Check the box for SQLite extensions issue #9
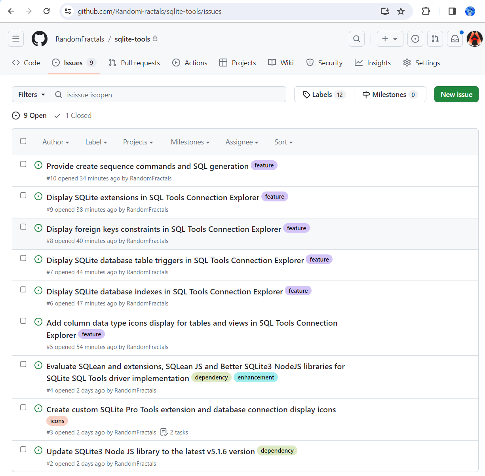Screen dimensions: 485x476 [x=23, y=195]
